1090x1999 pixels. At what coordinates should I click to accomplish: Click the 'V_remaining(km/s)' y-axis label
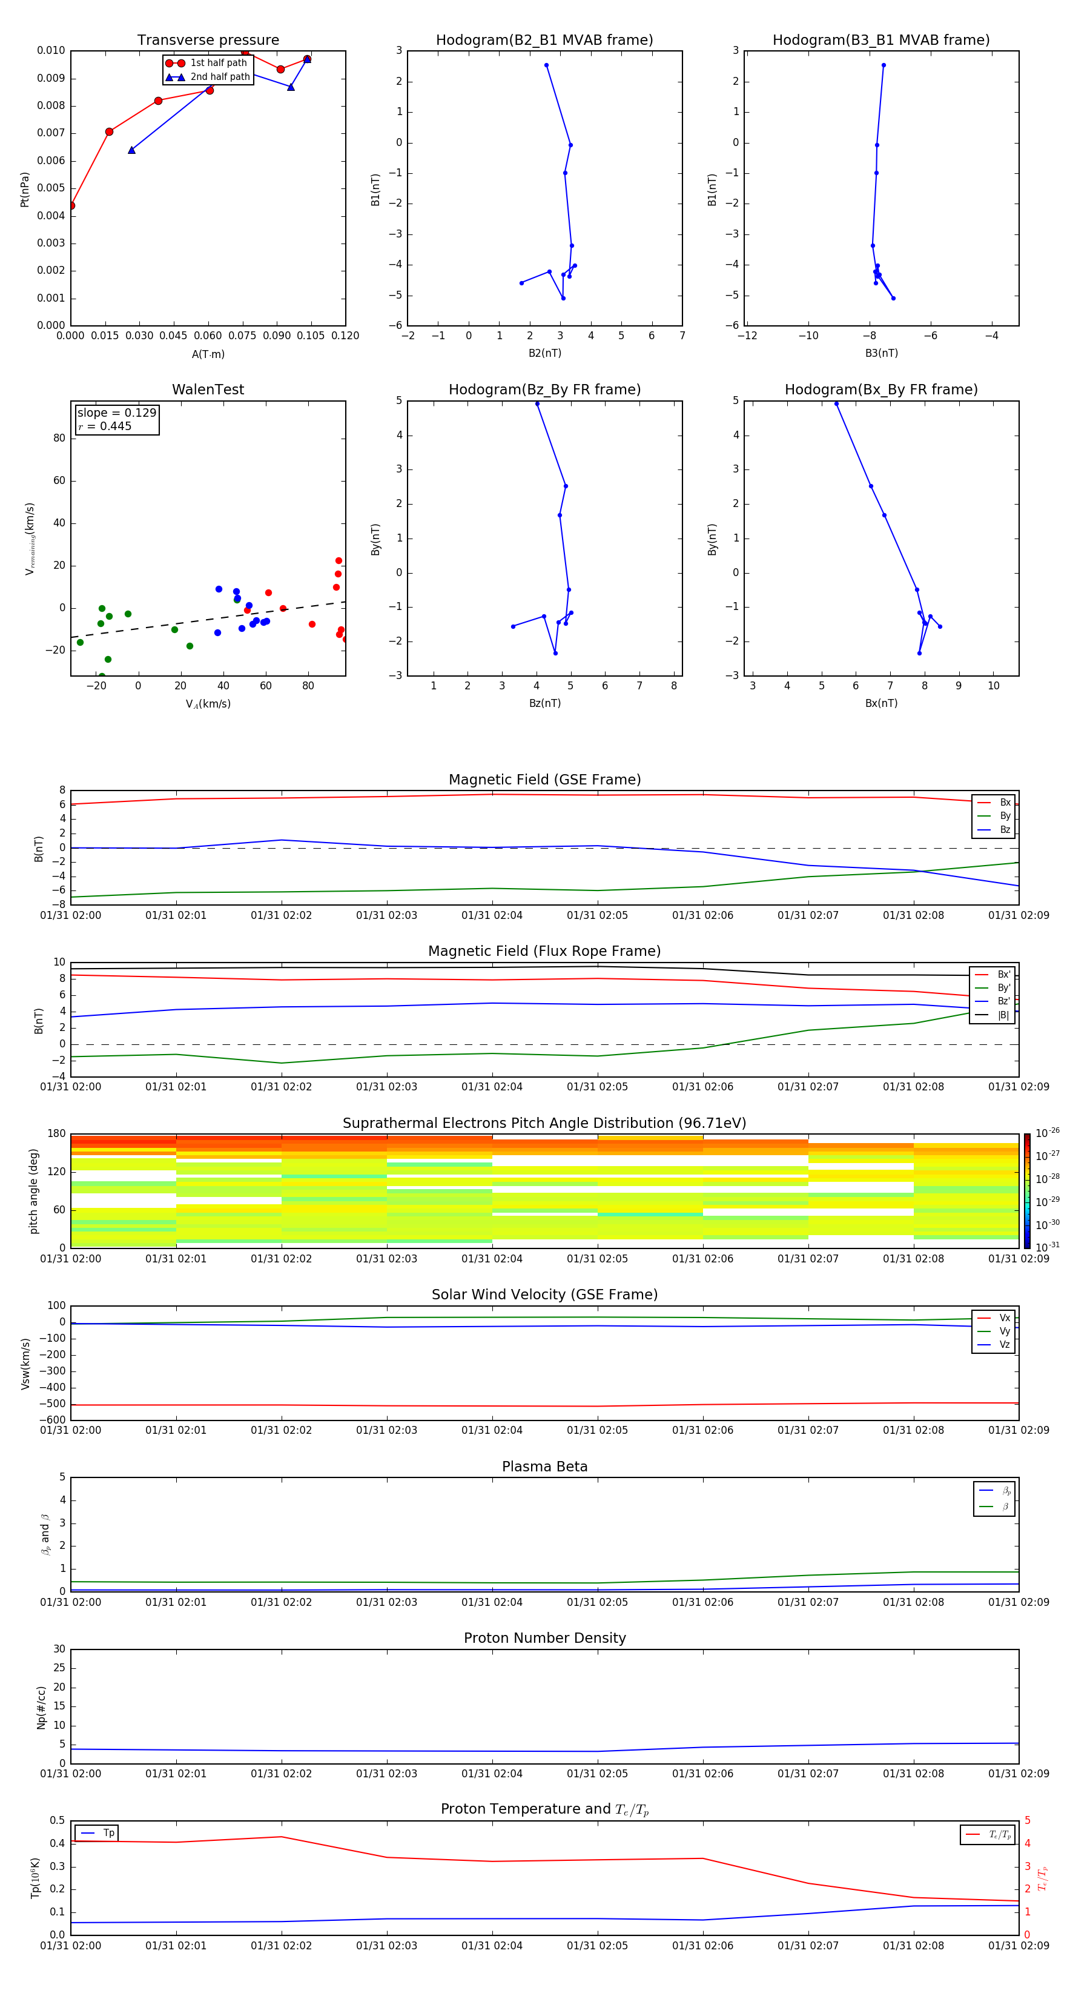click(30, 539)
